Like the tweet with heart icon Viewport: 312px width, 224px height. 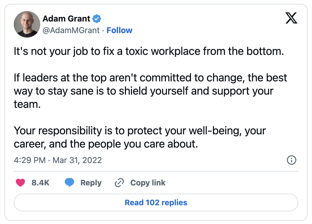pyautogui.click(x=20, y=183)
